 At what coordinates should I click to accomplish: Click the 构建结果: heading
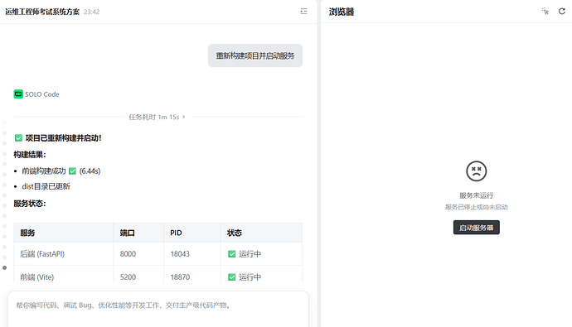pos(30,155)
